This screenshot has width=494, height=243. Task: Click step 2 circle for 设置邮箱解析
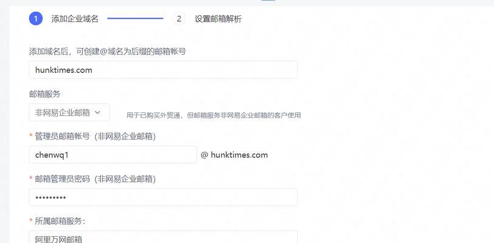pyautogui.click(x=179, y=19)
